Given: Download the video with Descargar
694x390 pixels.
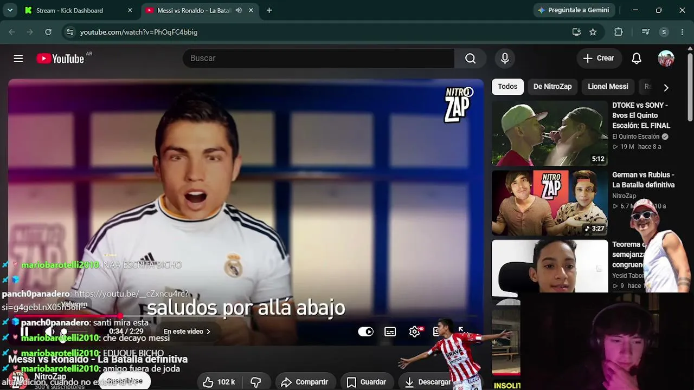Looking at the screenshot, I should (x=428, y=382).
